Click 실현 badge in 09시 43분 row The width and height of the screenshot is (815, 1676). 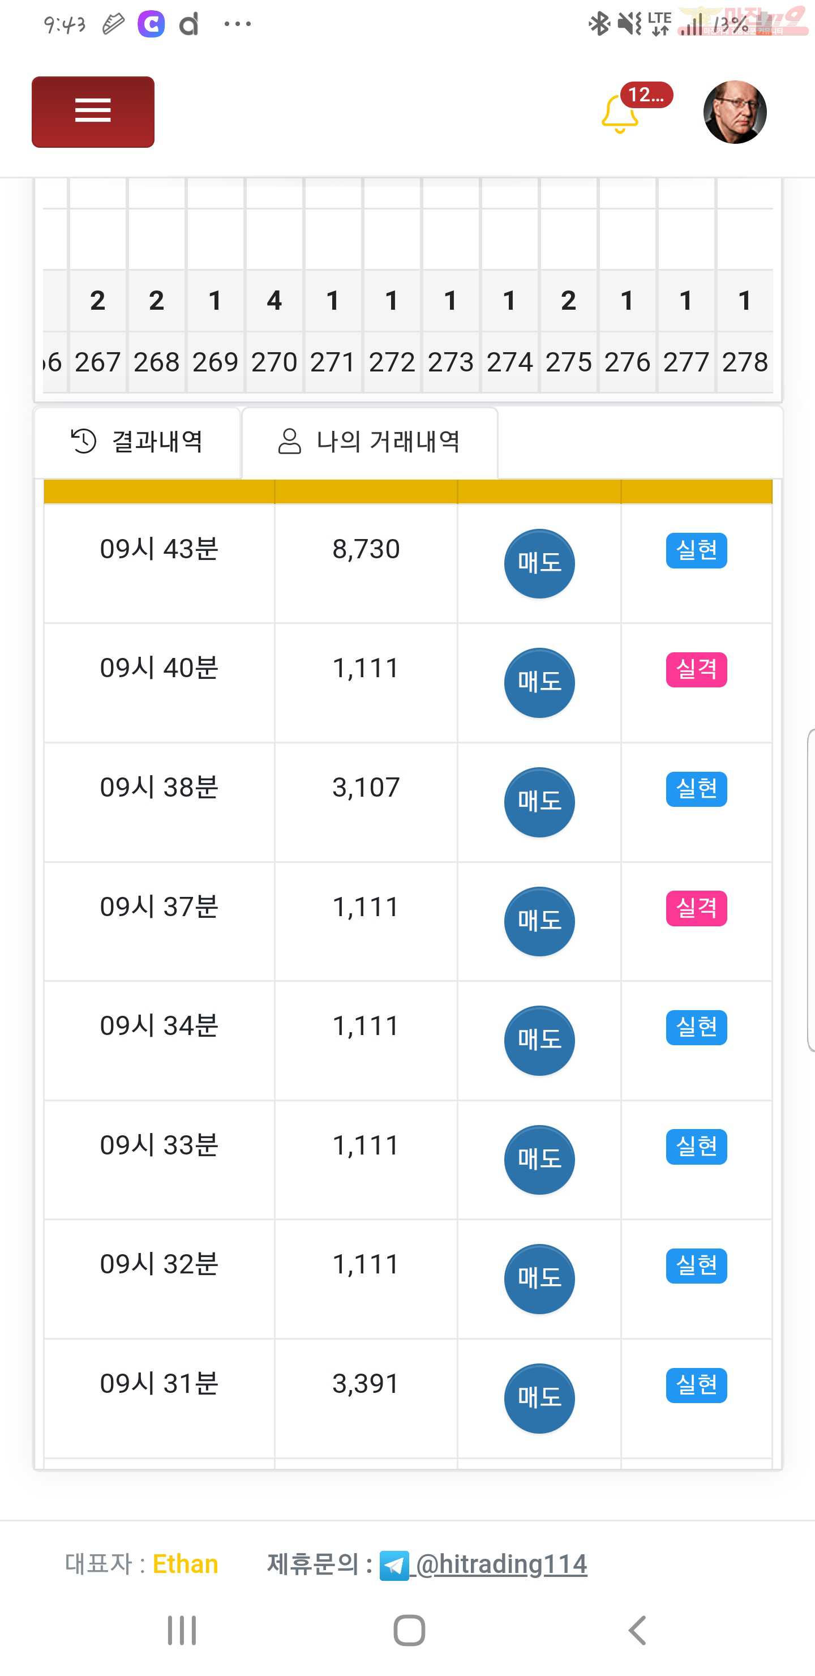click(696, 550)
